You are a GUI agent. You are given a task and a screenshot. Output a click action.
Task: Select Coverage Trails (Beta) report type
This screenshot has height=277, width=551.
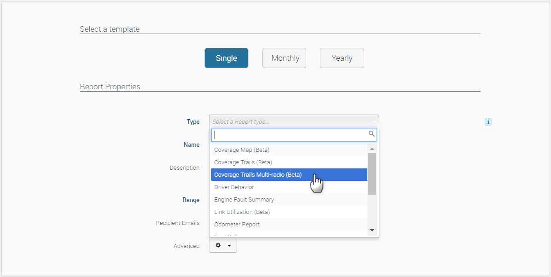click(x=243, y=162)
